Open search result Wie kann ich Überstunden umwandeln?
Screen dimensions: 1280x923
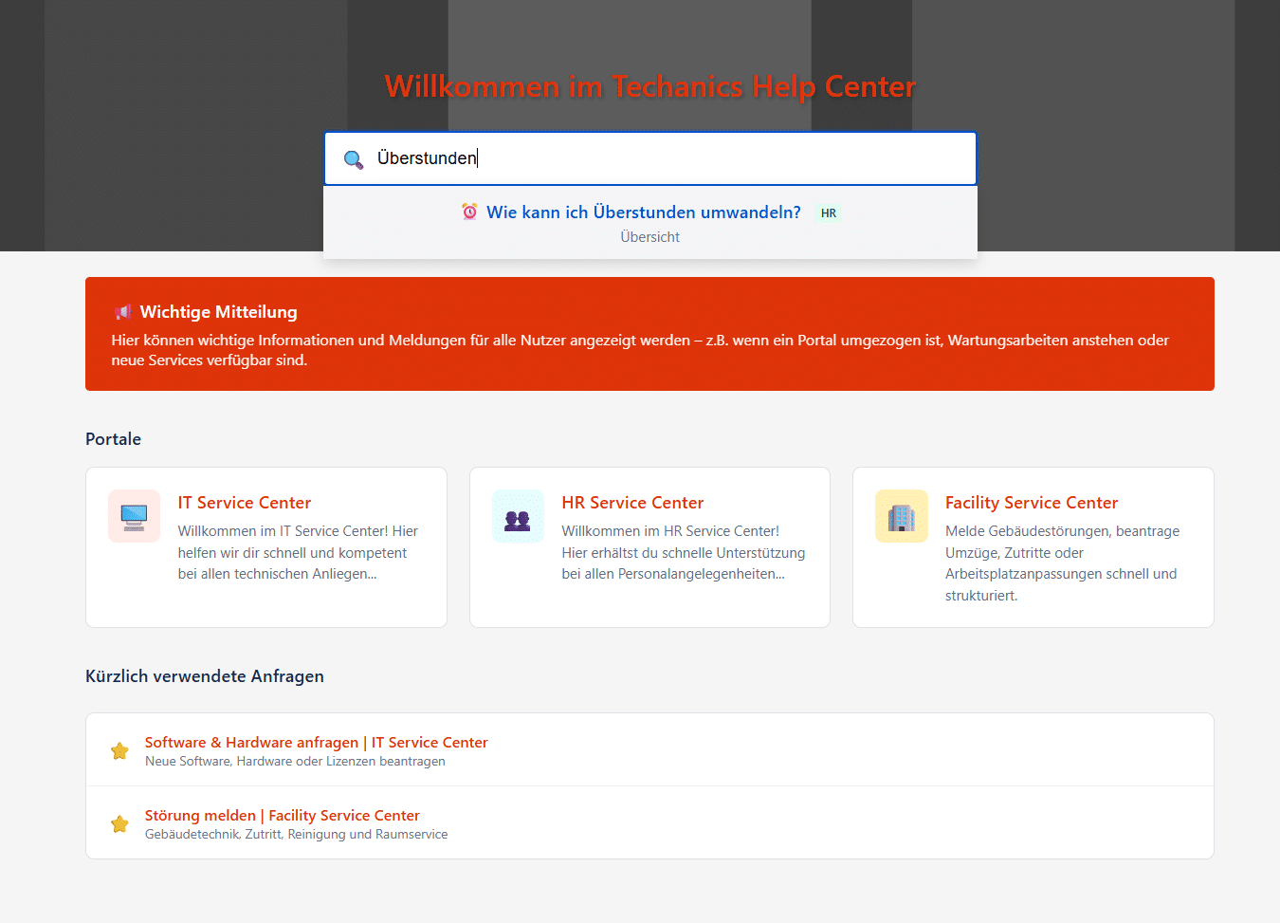[x=644, y=212]
